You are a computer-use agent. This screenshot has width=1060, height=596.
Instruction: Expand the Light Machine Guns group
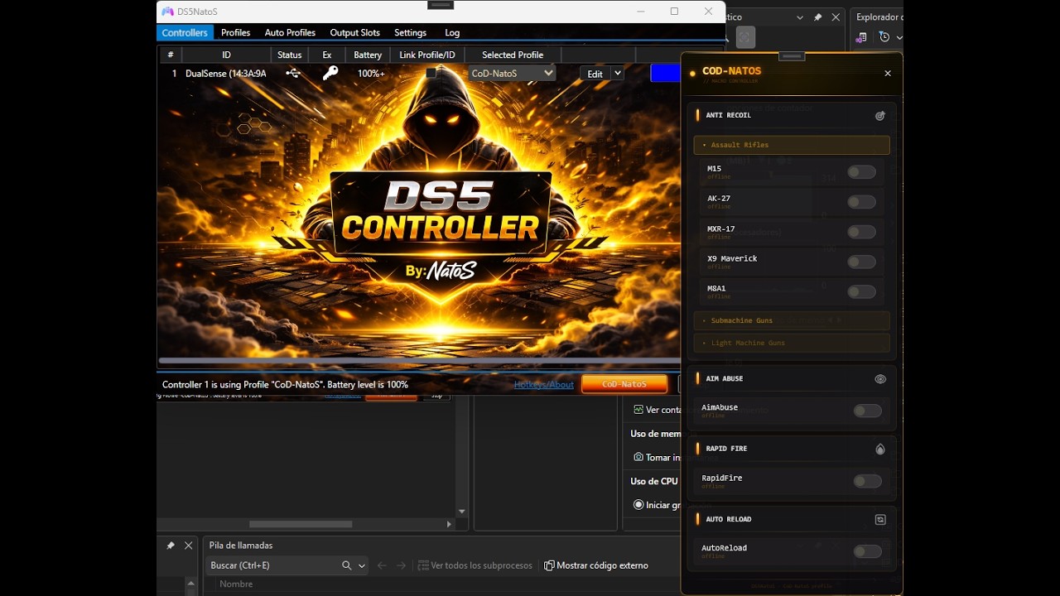(x=792, y=343)
